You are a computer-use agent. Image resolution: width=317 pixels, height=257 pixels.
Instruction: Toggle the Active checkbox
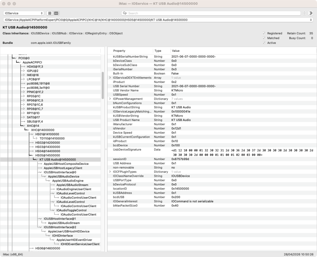pos(264,43)
